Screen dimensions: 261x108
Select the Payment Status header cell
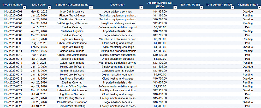(x=248, y=5)
